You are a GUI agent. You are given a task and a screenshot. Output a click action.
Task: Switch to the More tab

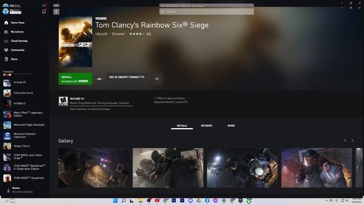tap(231, 125)
